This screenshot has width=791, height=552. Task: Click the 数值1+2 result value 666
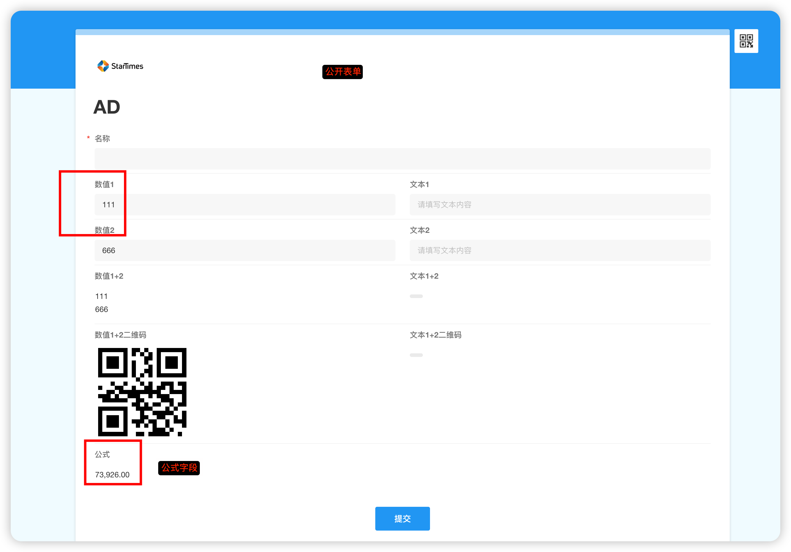pos(101,309)
